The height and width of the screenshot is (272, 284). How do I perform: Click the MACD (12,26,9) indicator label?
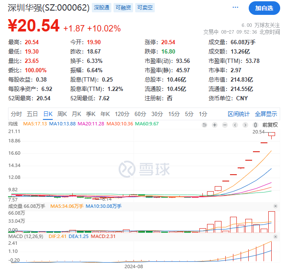click(26, 236)
